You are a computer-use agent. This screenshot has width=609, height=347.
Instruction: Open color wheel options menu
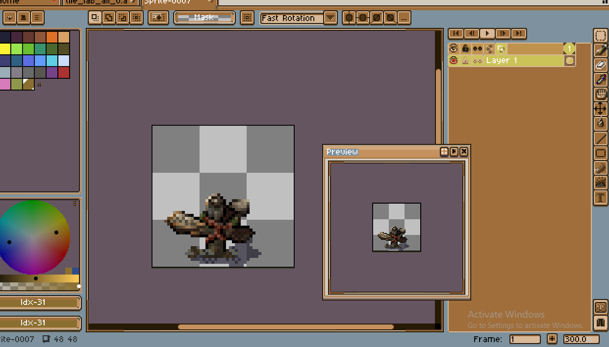[x=75, y=203]
